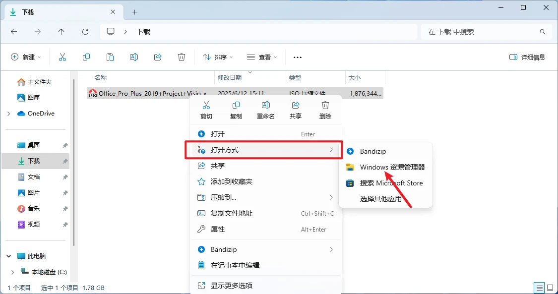Open 查看 view dropdown
Viewport: 558px width, 294px height.
click(261, 57)
